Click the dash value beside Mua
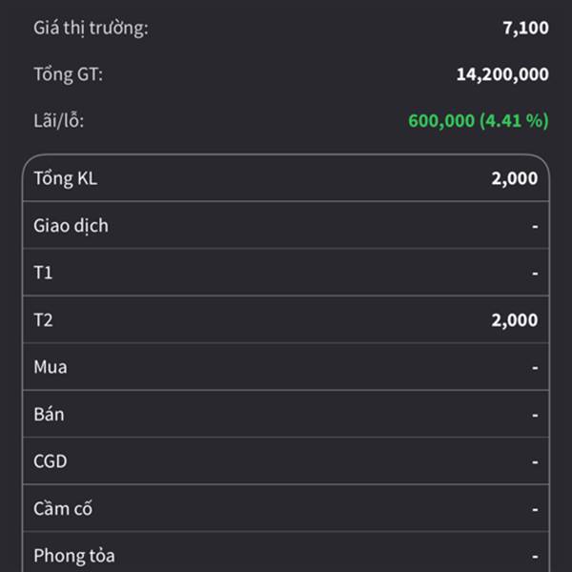This screenshot has height=572, width=572. [535, 368]
